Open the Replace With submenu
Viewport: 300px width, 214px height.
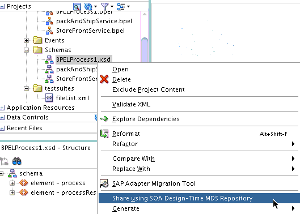tap(199, 169)
